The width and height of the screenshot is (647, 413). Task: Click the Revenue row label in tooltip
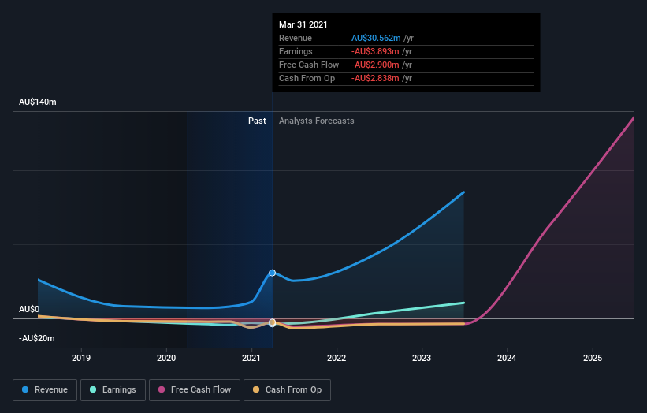click(296, 38)
